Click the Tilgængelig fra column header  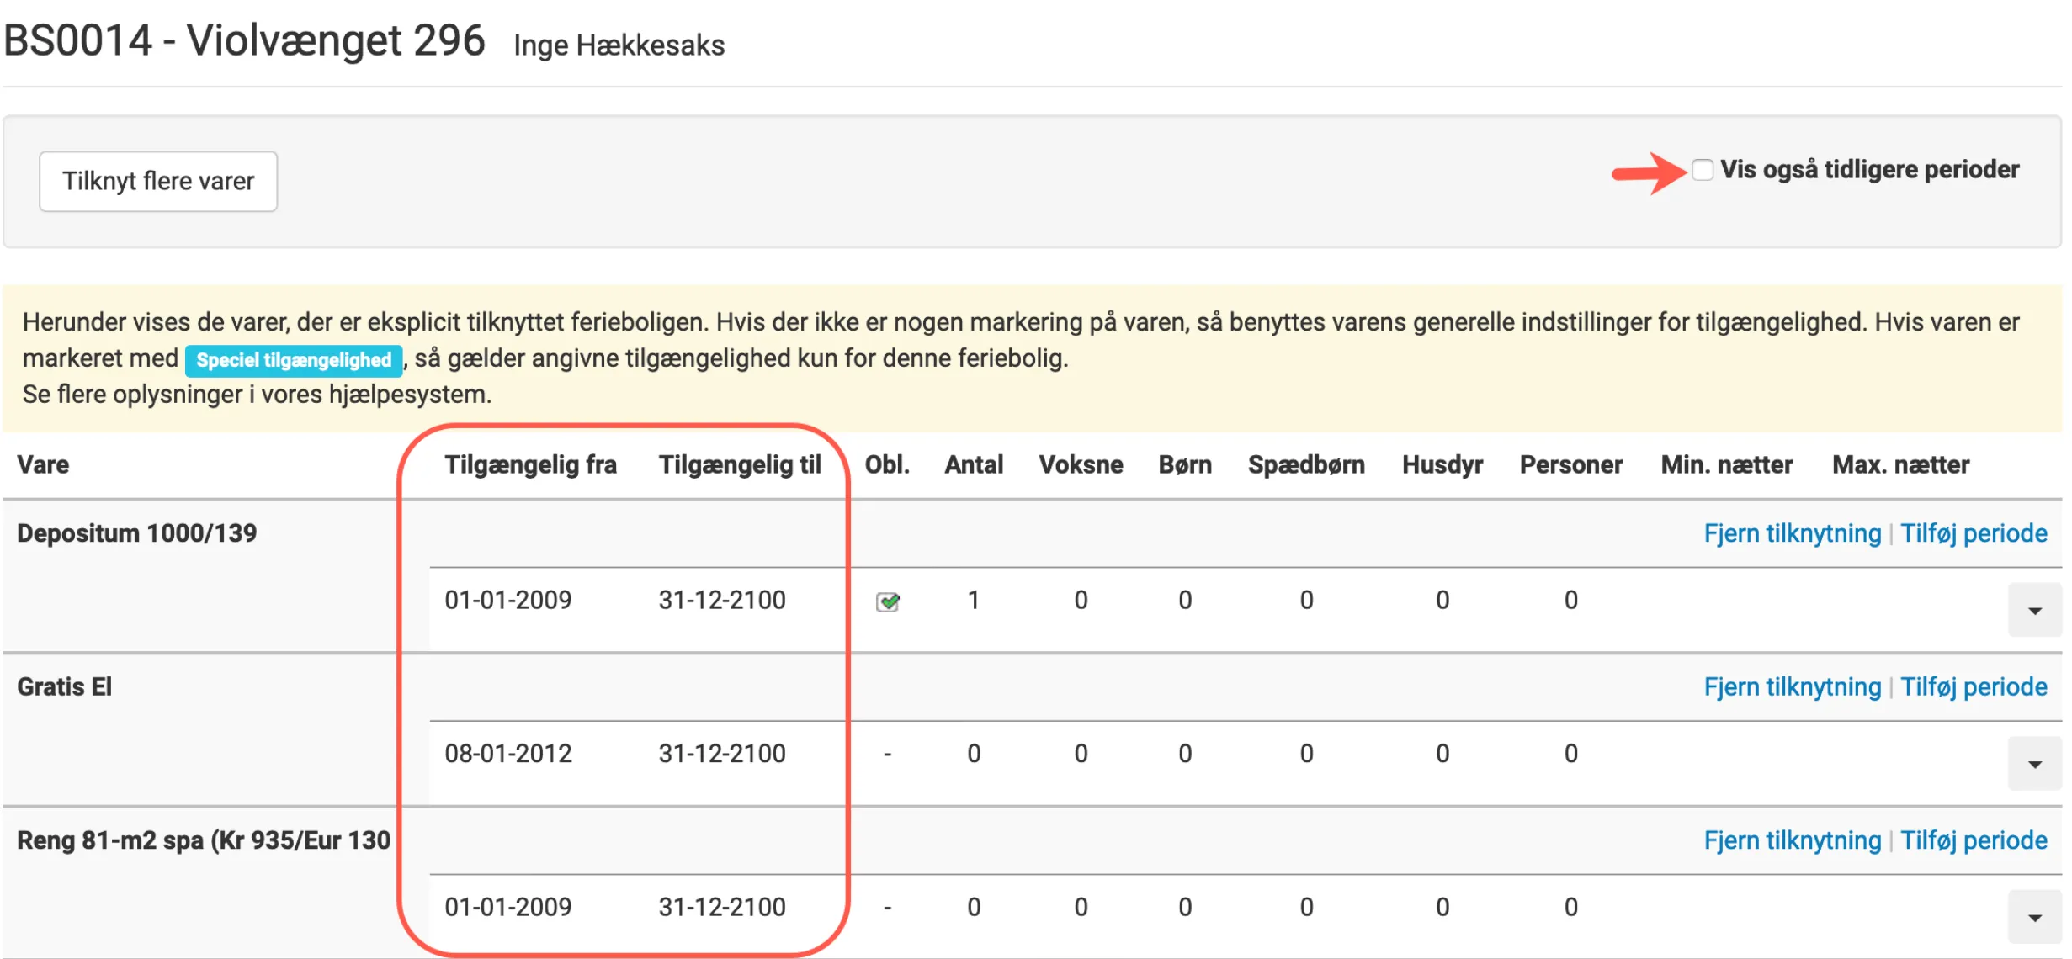(530, 464)
